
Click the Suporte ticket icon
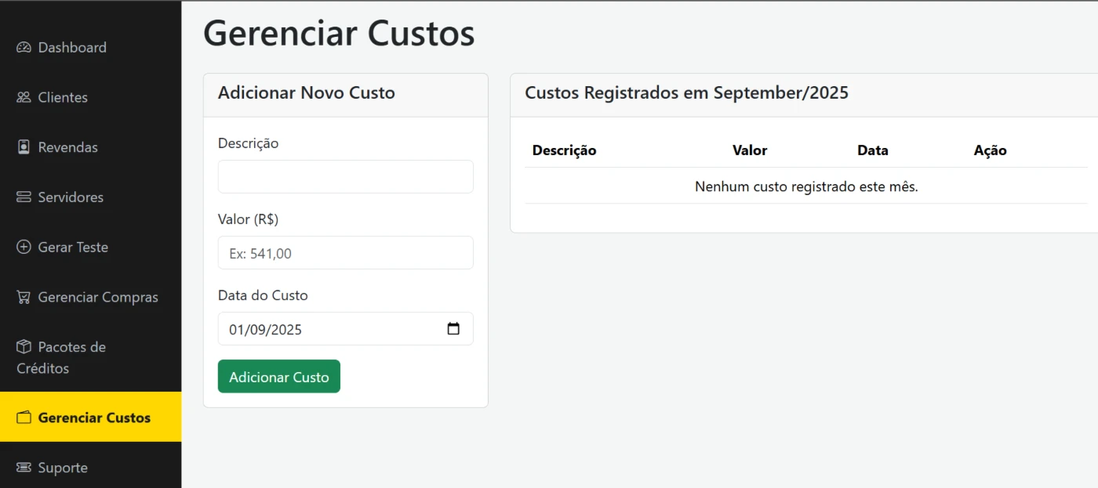click(24, 468)
